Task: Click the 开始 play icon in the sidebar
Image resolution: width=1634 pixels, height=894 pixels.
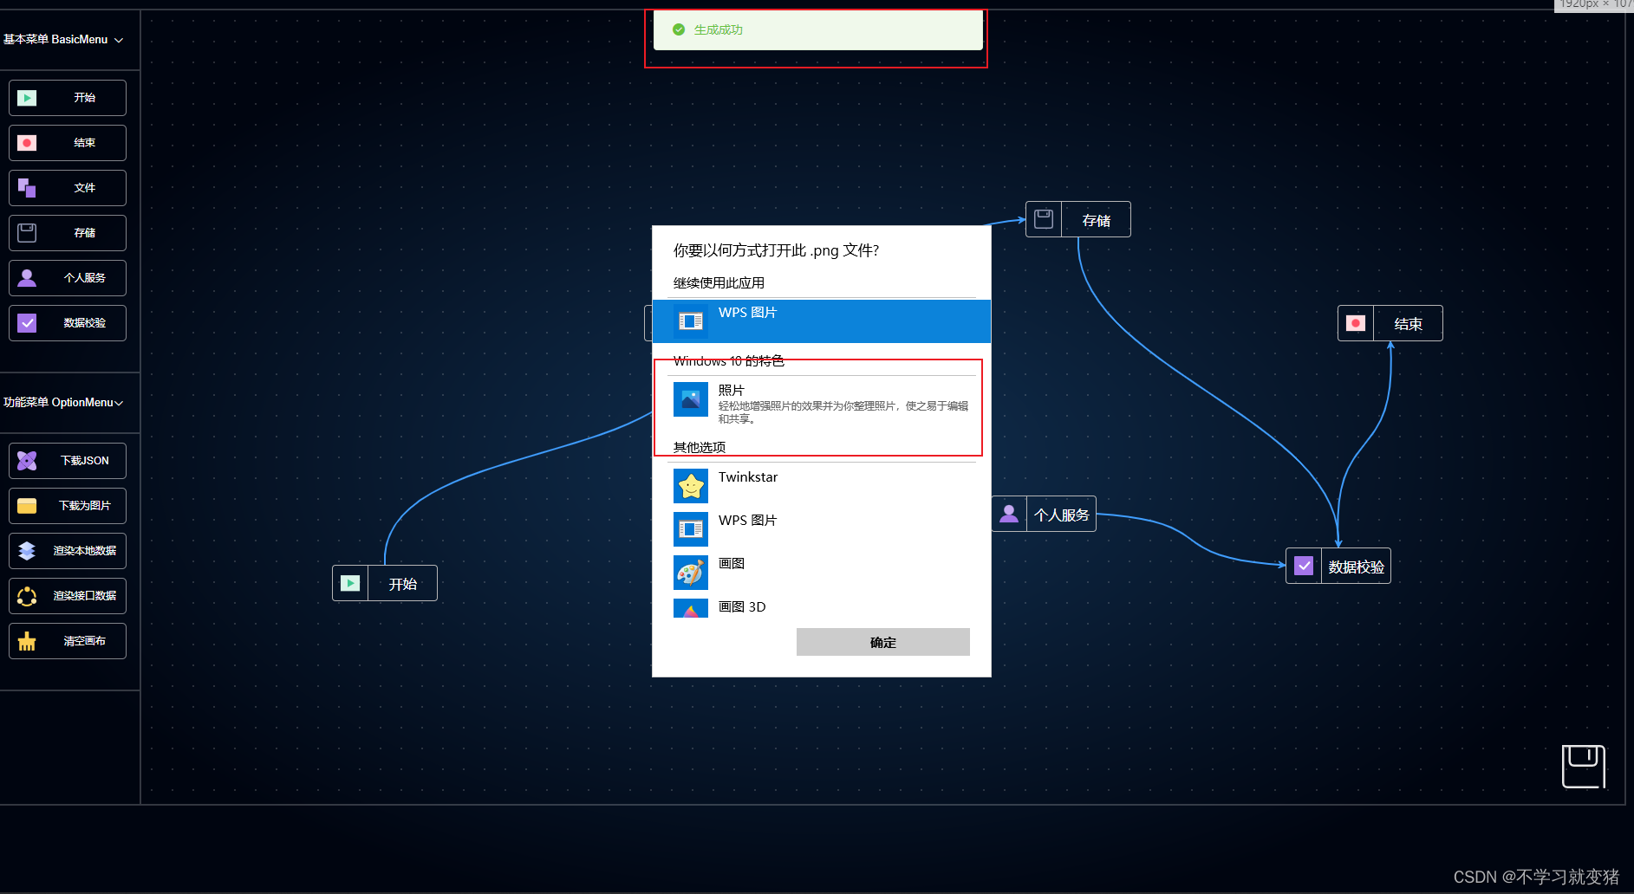Action: click(27, 98)
